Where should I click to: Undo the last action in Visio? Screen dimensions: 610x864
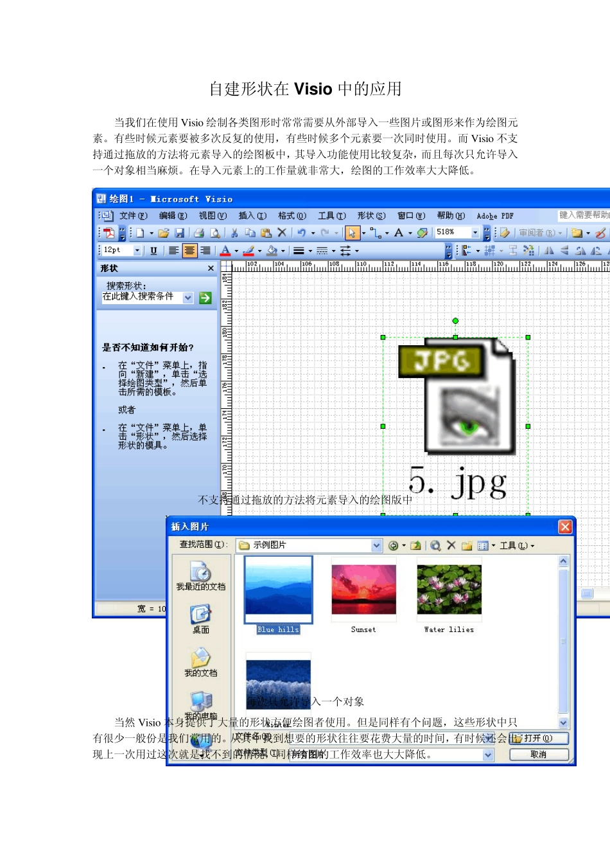tap(301, 233)
